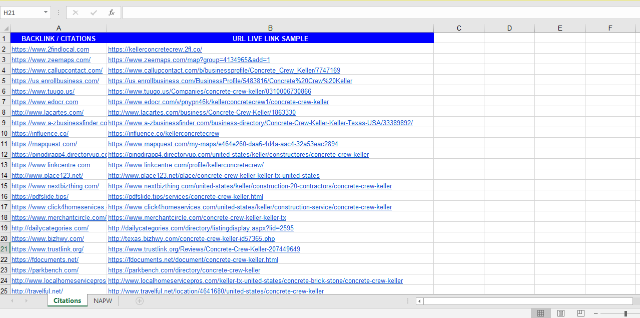Switch to Page Break Preview icon
This screenshot has width=640, height=318.
point(580,313)
